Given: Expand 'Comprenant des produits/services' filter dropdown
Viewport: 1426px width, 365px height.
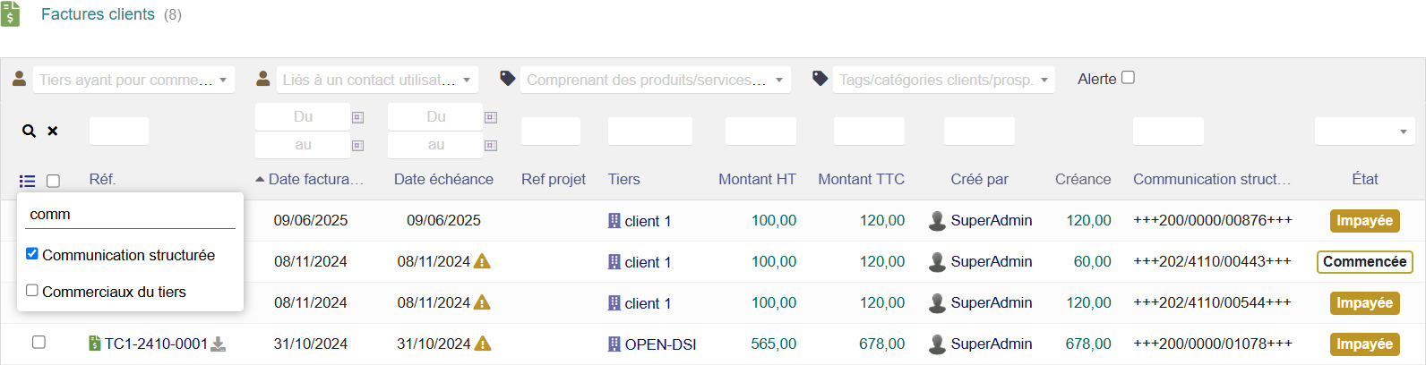Looking at the screenshot, I should pyautogui.click(x=655, y=80).
